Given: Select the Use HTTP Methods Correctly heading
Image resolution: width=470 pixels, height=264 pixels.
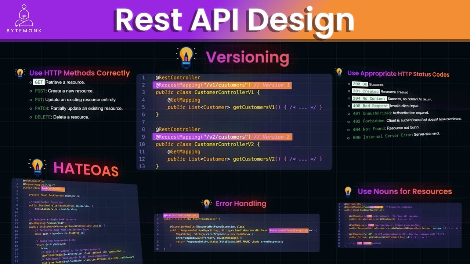Looking at the screenshot, I should click(x=80, y=73).
